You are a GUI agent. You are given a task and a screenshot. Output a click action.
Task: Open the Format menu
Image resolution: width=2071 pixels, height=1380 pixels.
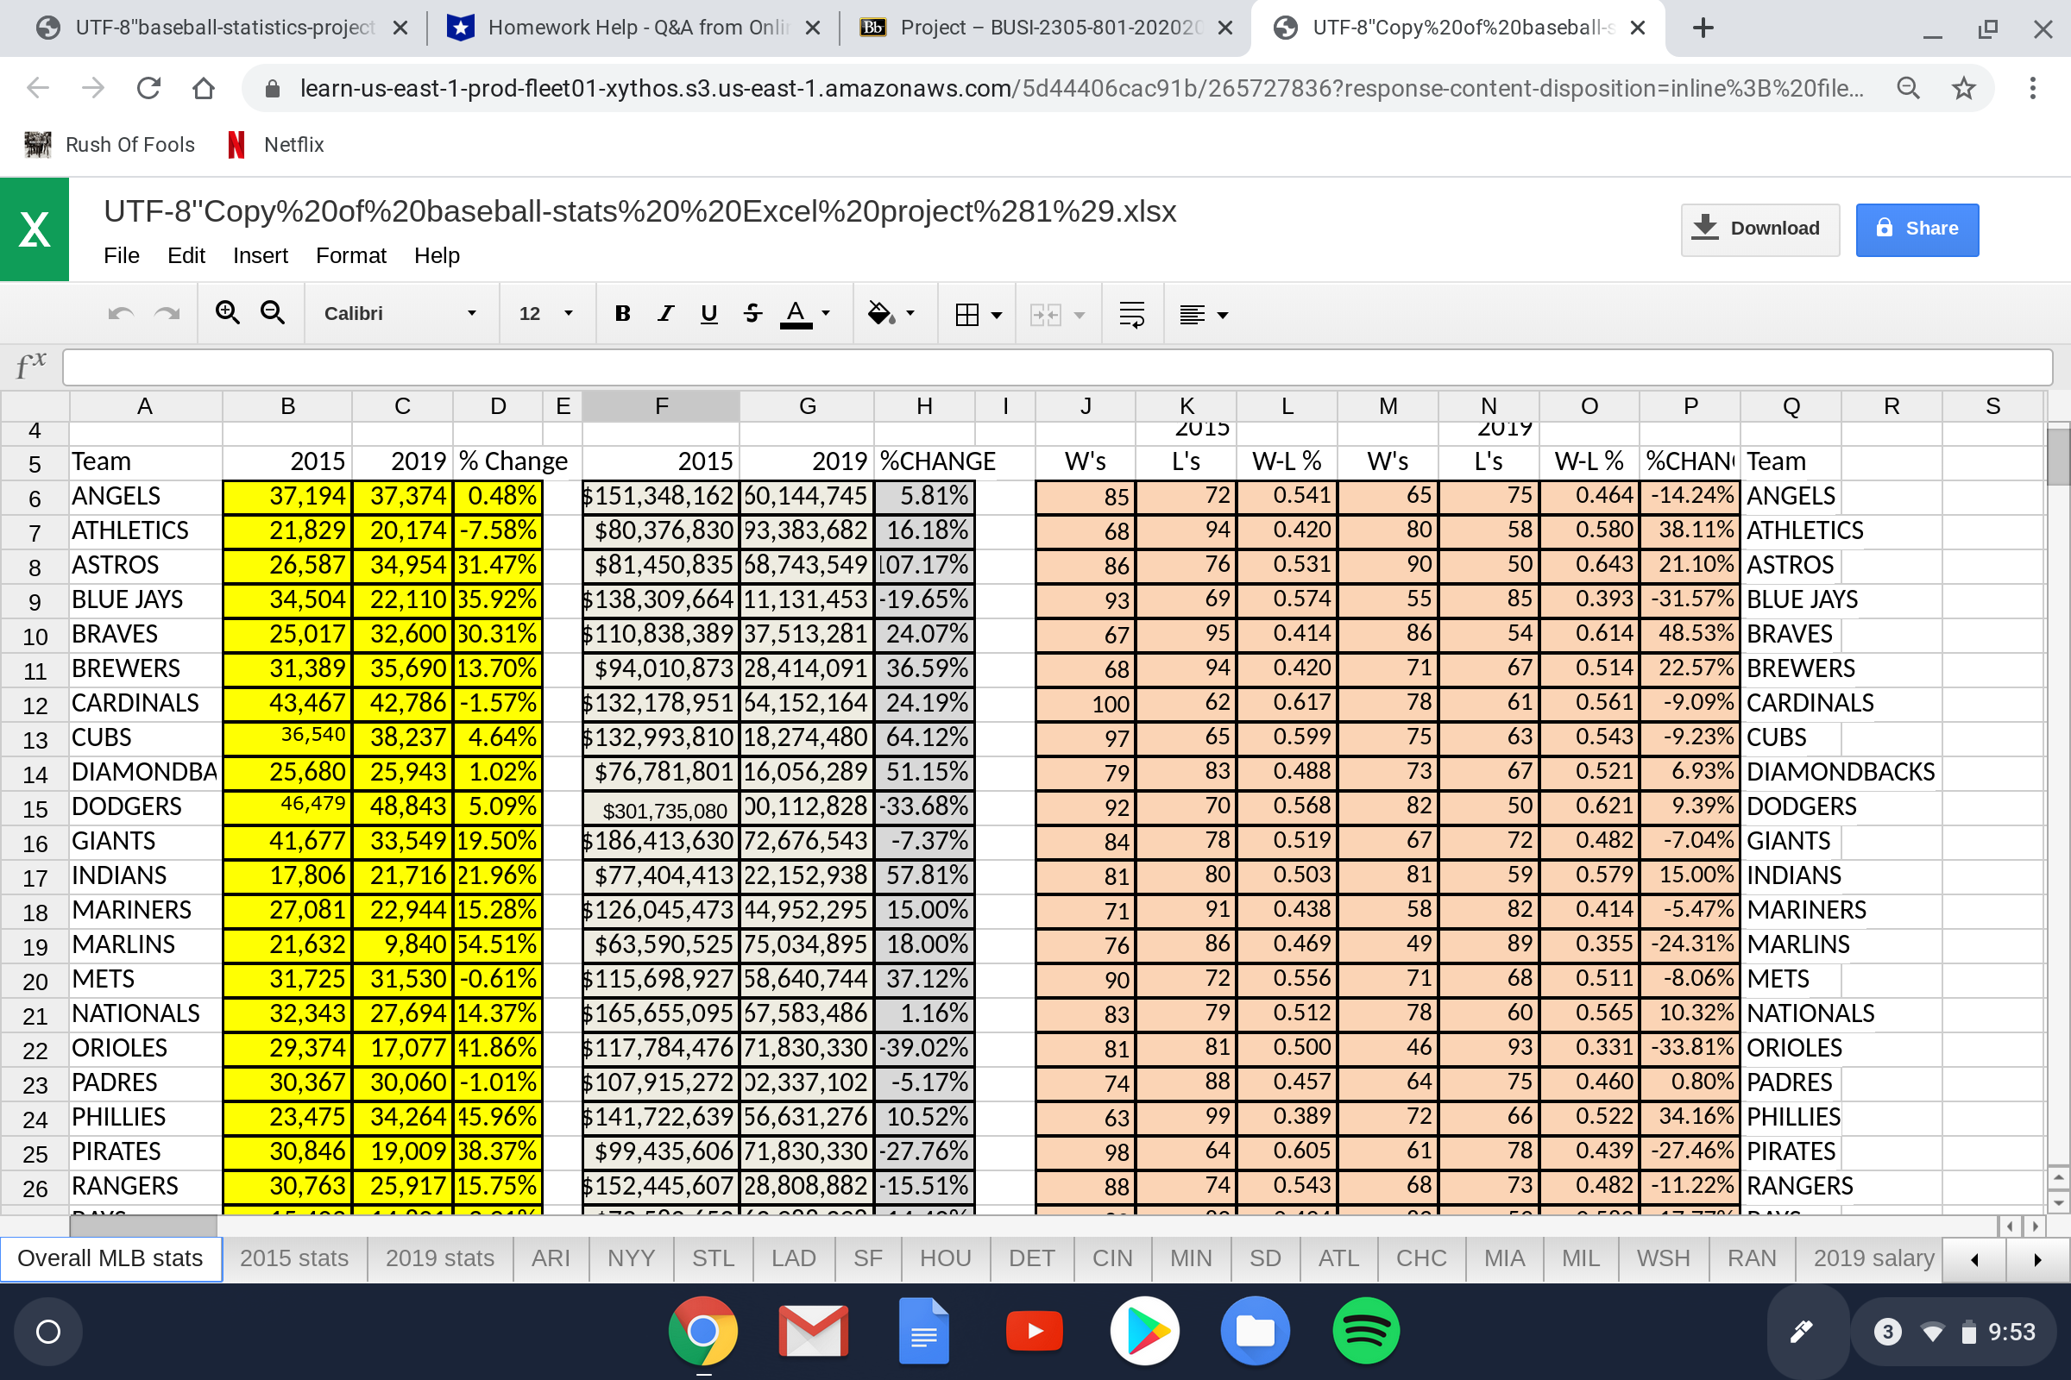(x=349, y=255)
